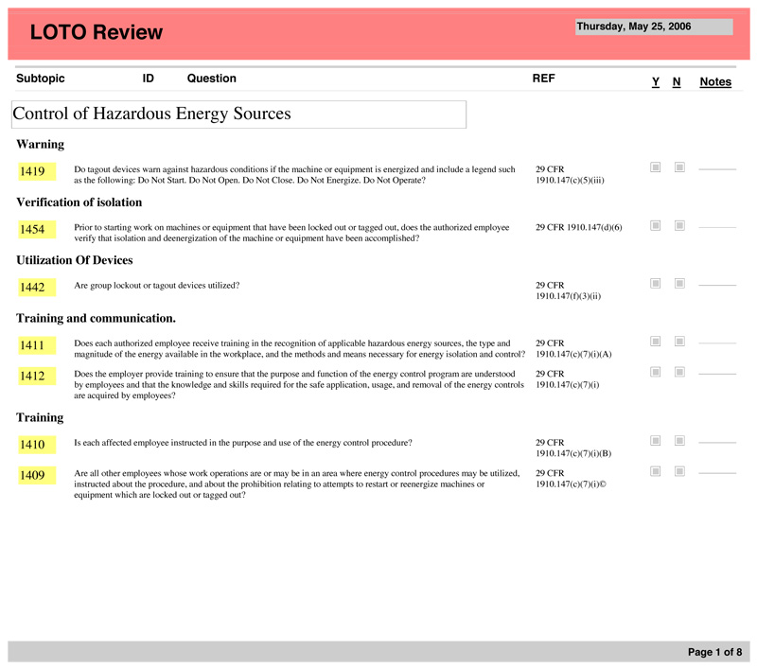Check the Y box for question 1409
The image size is (757, 668).
point(655,471)
